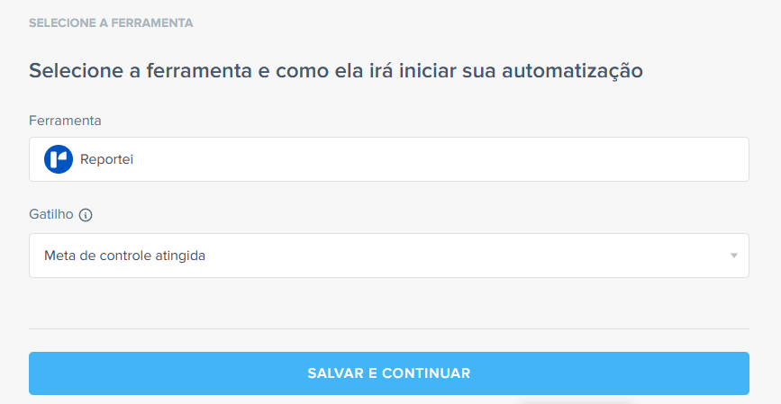The width and height of the screenshot is (781, 404).
Task: Click the divider line above the save button
Action: (x=388, y=328)
